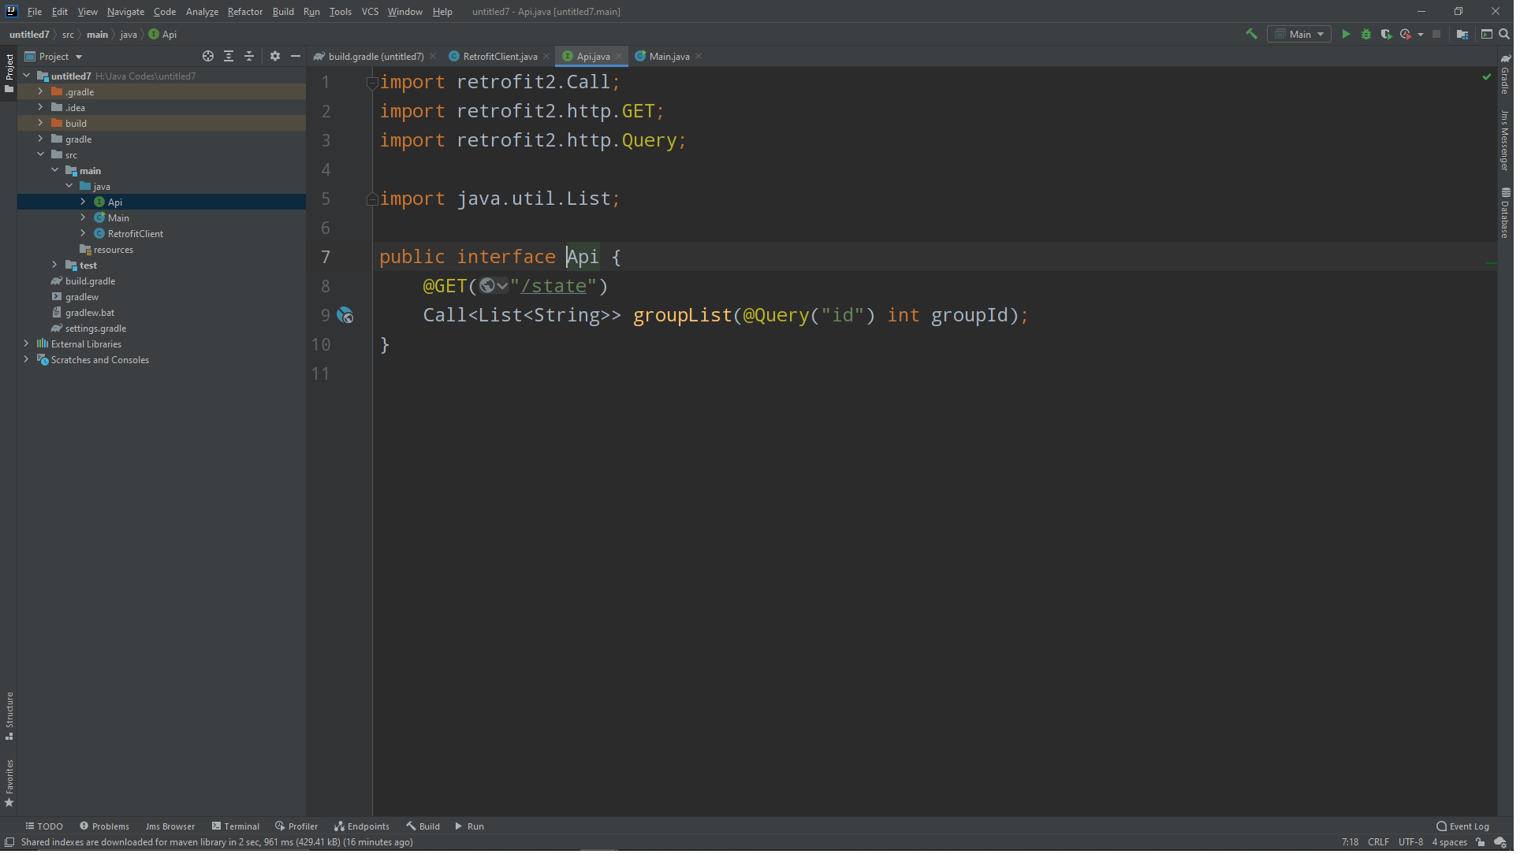This screenshot has height=854, width=1520.
Task: Click the gutter implementation icon on line 9
Action: coord(346,317)
